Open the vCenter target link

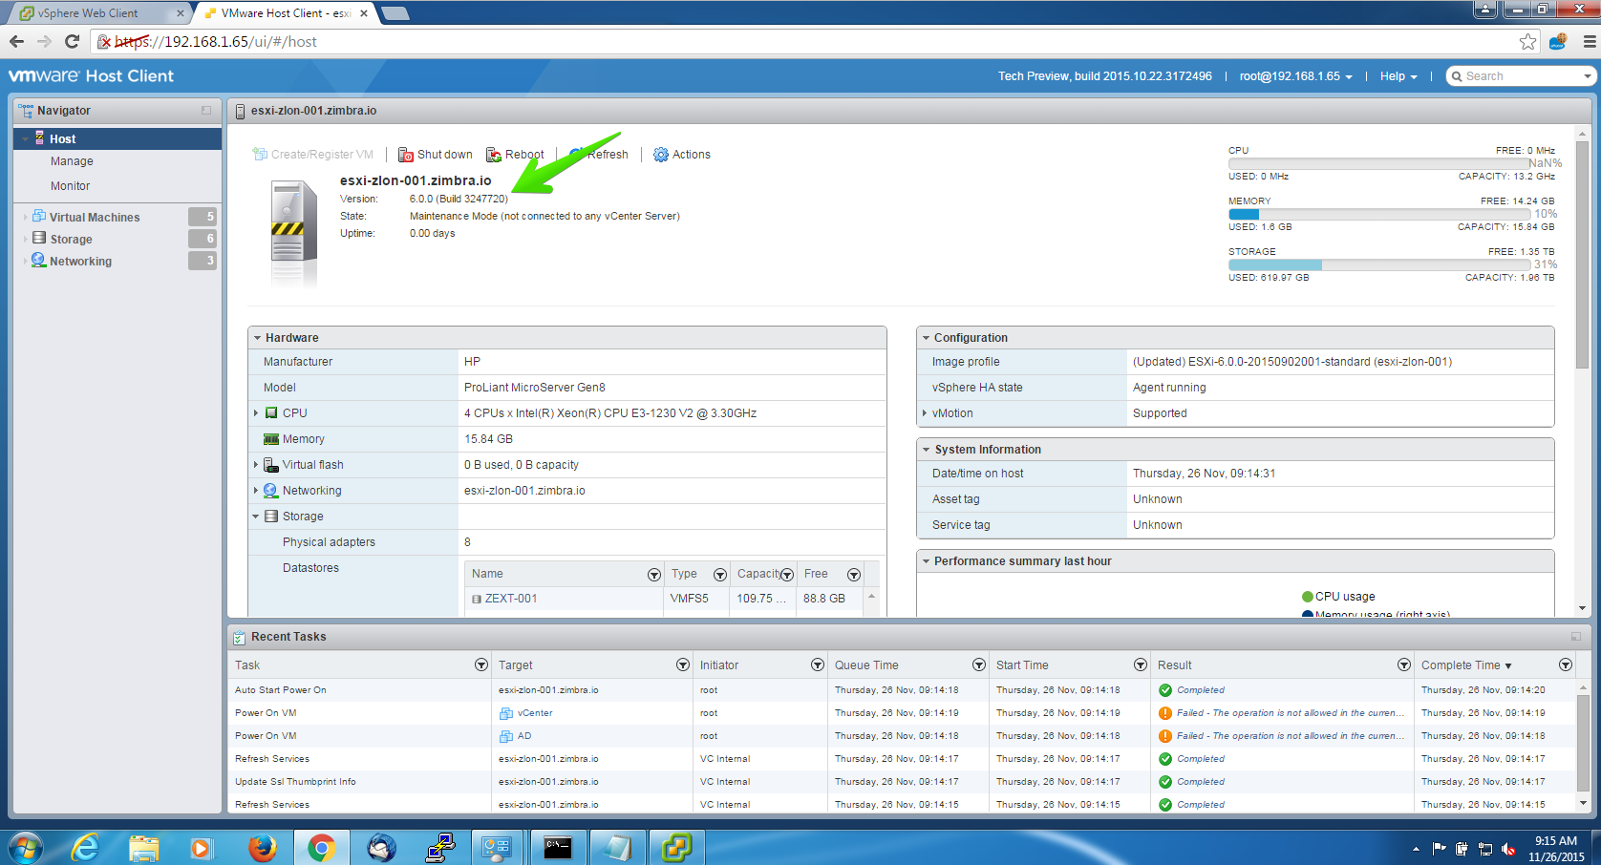click(x=535, y=713)
